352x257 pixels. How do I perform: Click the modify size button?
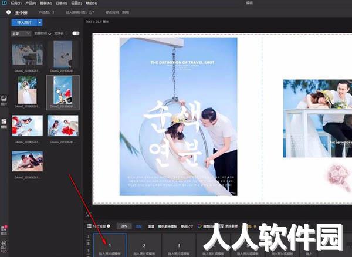tap(187, 226)
